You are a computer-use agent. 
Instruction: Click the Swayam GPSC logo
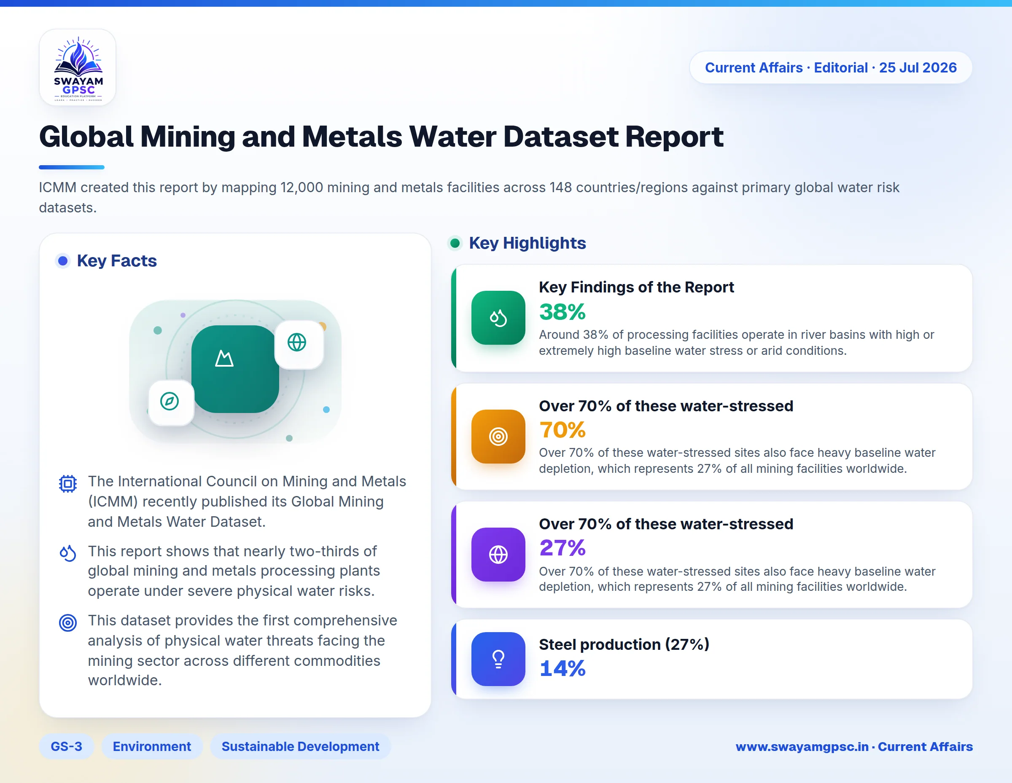pyautogui.click(x=78, y=67)
